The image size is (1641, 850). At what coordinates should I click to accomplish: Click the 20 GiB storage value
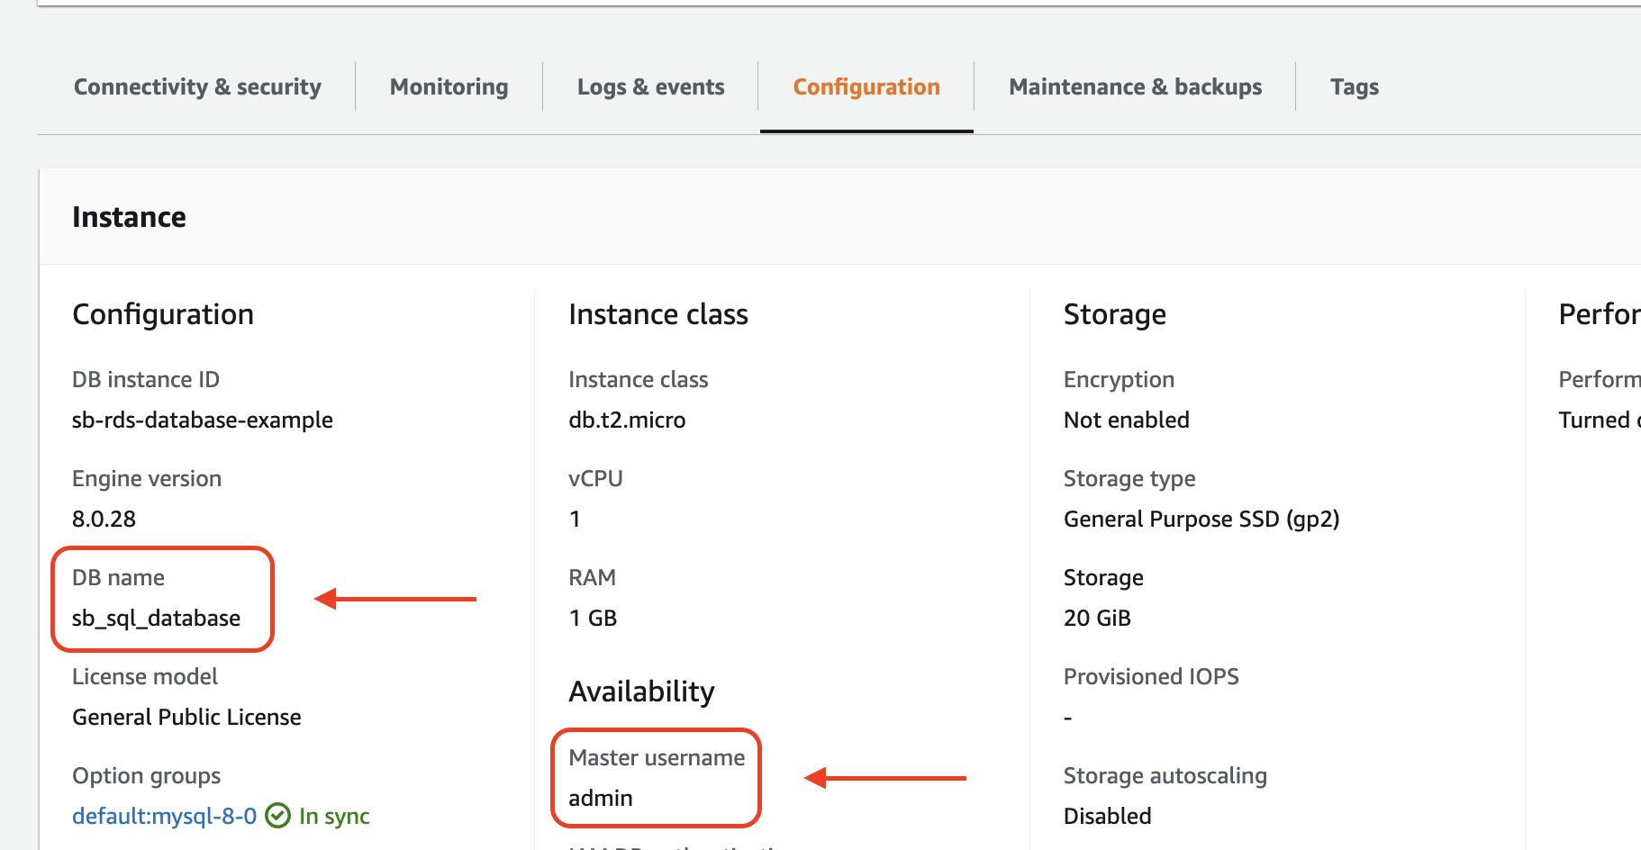[1096, 619]
